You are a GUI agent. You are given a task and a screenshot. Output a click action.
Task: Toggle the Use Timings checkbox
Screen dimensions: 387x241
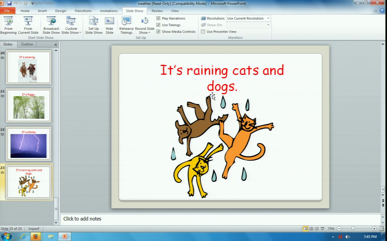point(158,25)
